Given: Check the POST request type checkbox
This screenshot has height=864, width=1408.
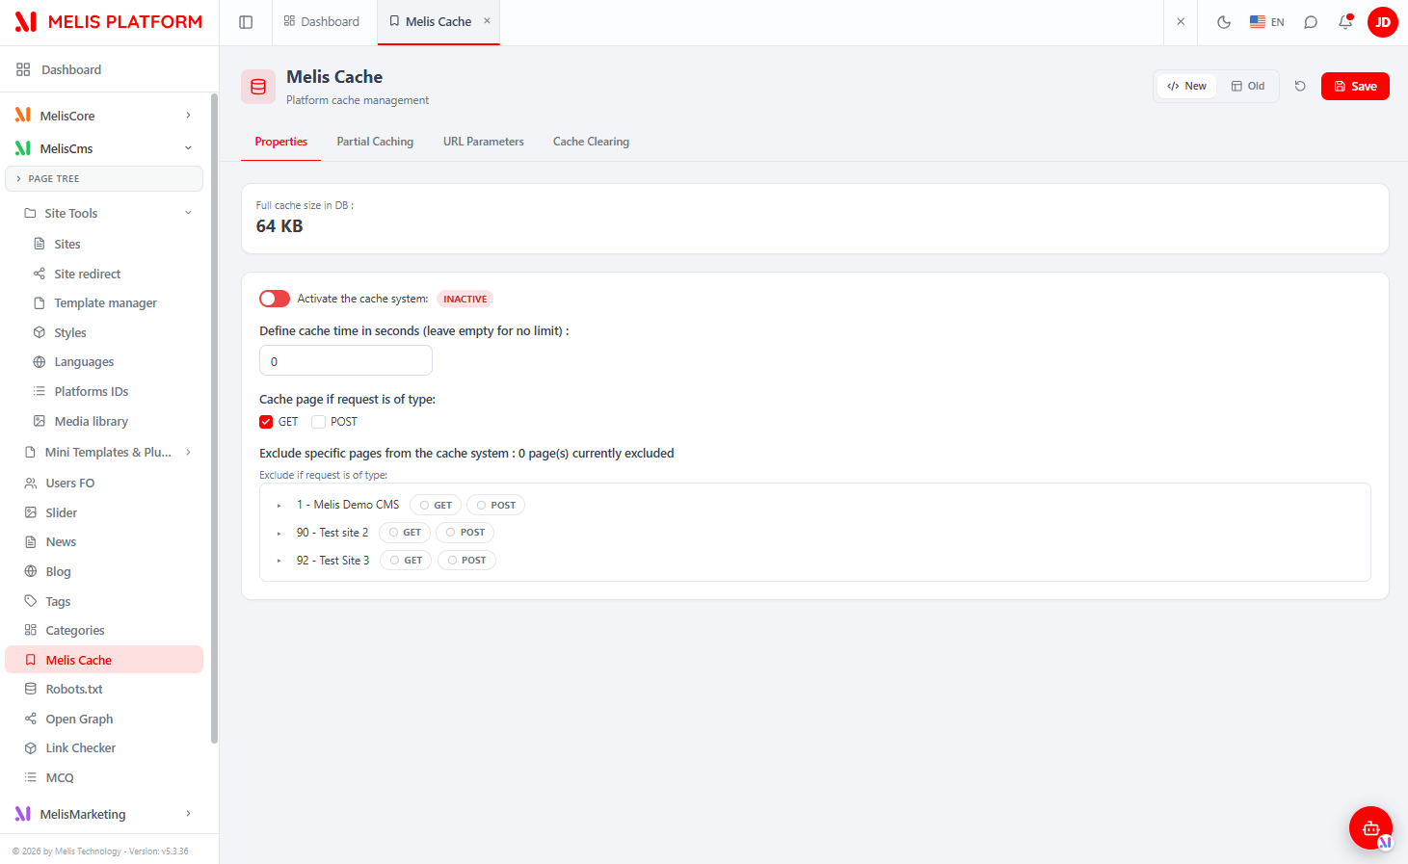Looking at the screenshot, I should coord(318,422).
